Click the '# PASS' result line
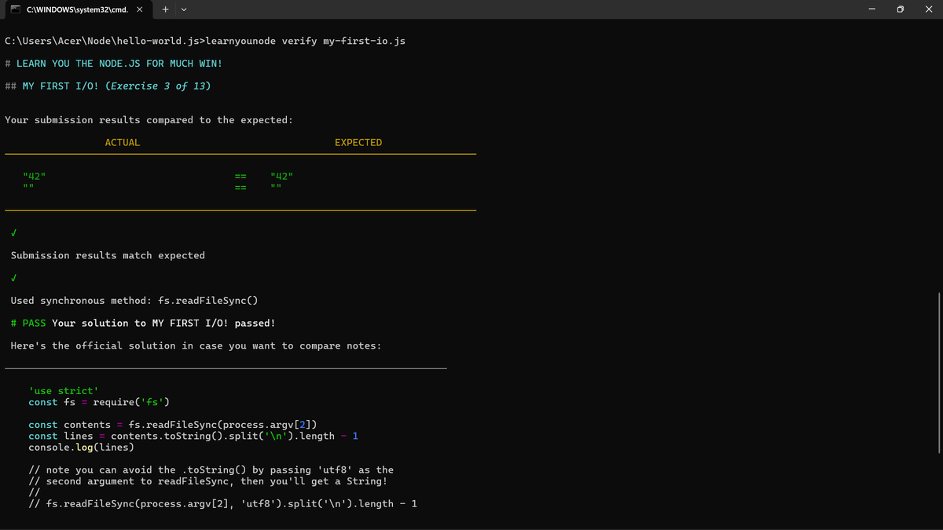The height and width of the screenshot is (530, 943). click(x=143, y=323)
